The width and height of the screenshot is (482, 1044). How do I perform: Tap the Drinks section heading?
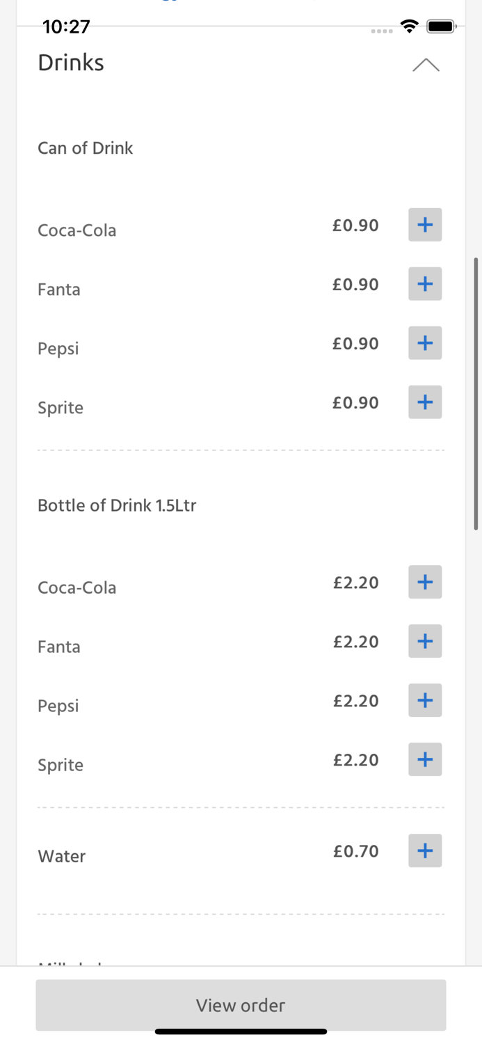tap(71, 63)
